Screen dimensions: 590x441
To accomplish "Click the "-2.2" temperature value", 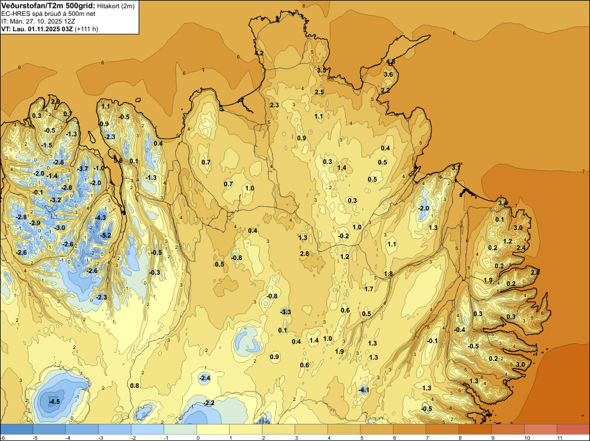I will click(209, 403).
